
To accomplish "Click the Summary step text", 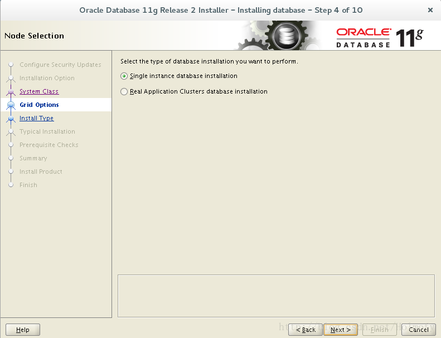I will coord(33,158).
